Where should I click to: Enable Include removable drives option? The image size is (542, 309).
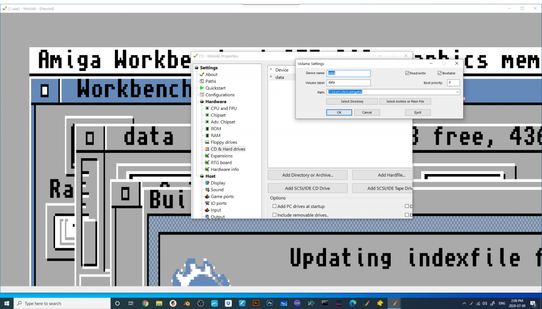click(275, 215)
